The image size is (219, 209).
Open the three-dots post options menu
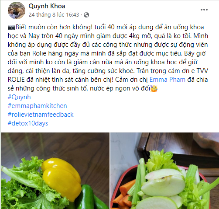point(204,10)
